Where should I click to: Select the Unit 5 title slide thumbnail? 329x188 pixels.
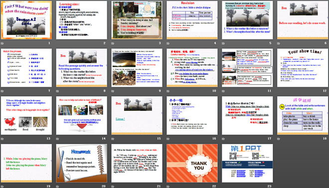(26, 20)
